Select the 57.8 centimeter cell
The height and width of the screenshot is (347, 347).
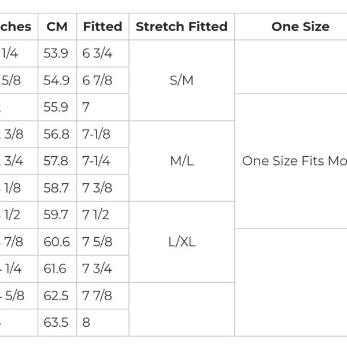56,161
